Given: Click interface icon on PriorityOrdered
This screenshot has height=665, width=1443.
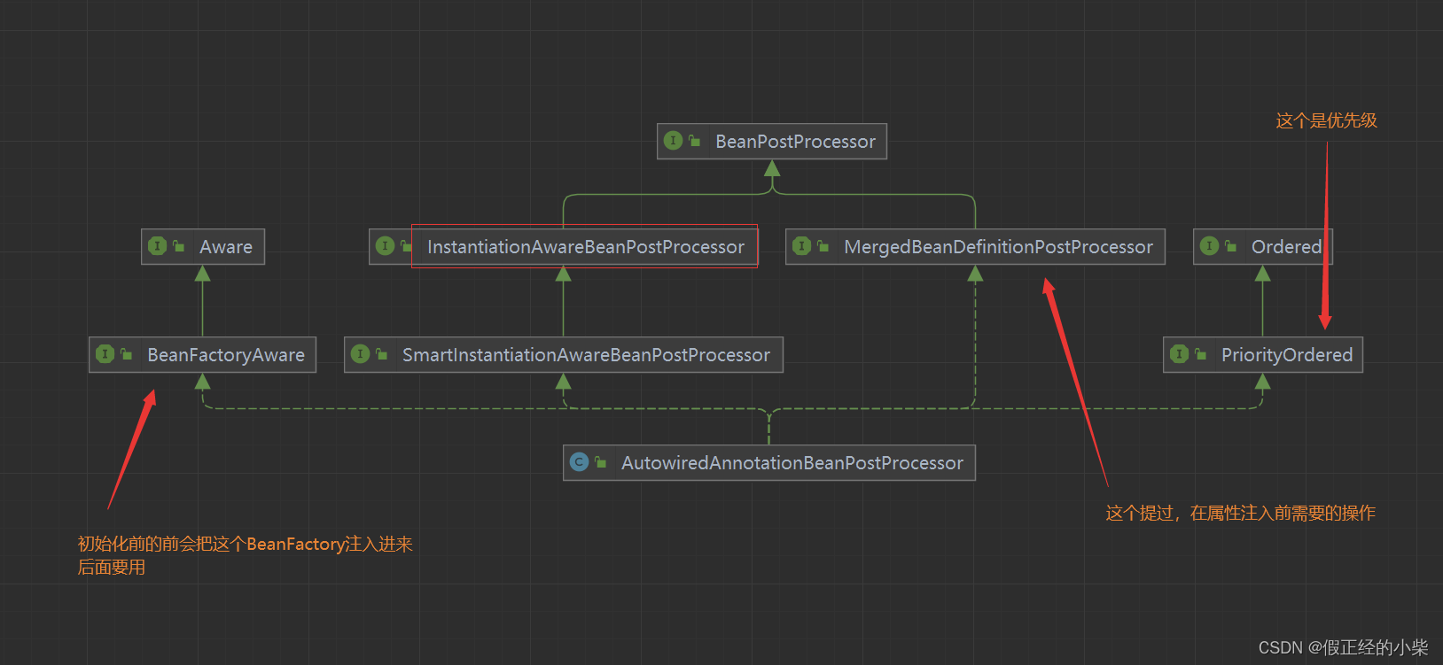Looking at the screenshot, I should click(1179, 354).
